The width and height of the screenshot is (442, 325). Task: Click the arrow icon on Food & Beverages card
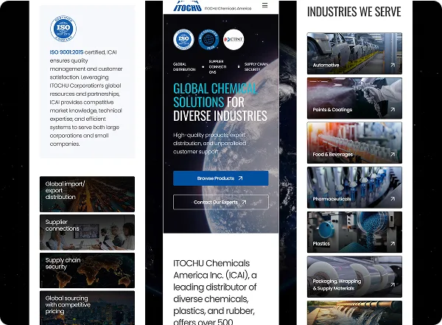[x=393, y=154]
